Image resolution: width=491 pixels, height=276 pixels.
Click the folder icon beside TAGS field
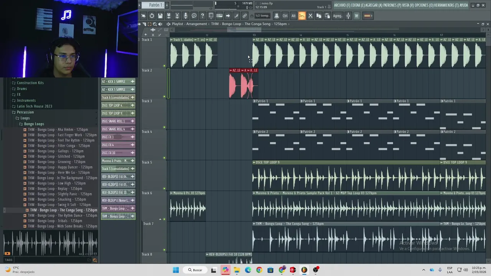pyautogui.click(x=89, y=260)
